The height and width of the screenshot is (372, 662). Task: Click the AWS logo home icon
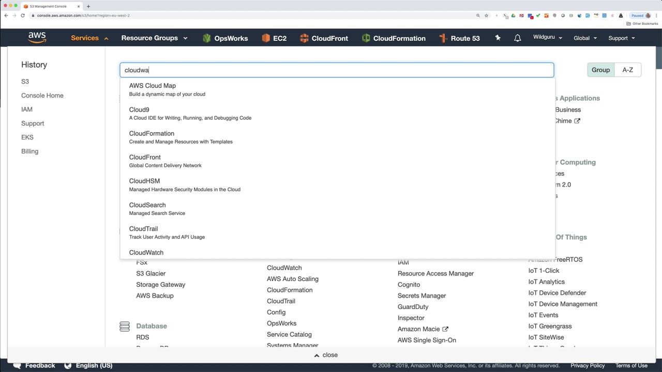pyautogui.click(x=37, y=38)
